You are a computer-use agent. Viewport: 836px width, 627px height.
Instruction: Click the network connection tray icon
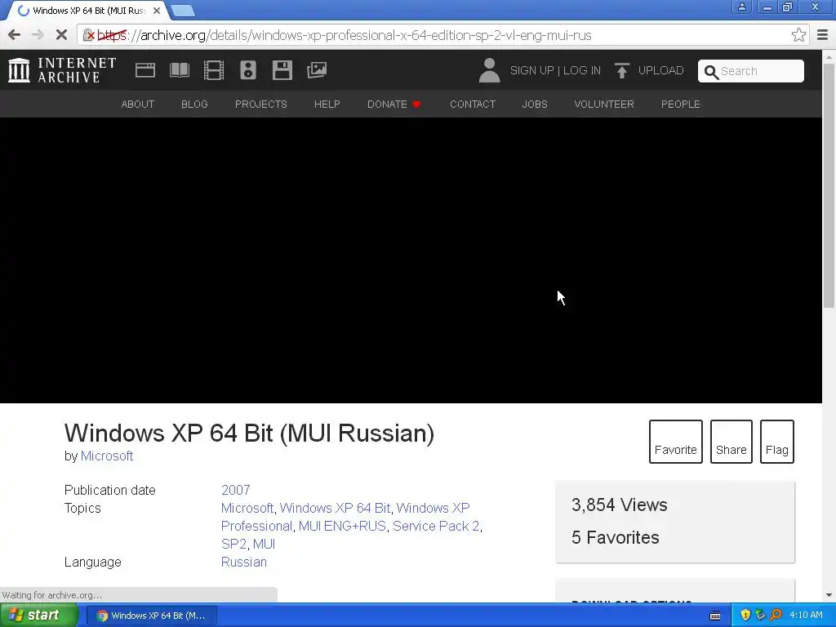tap(760, 615)
